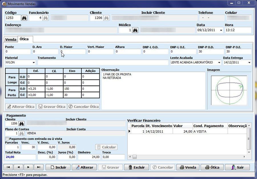Click the Parcelas input field
This screenshot has width=257, height=179.
pos(12,147)
